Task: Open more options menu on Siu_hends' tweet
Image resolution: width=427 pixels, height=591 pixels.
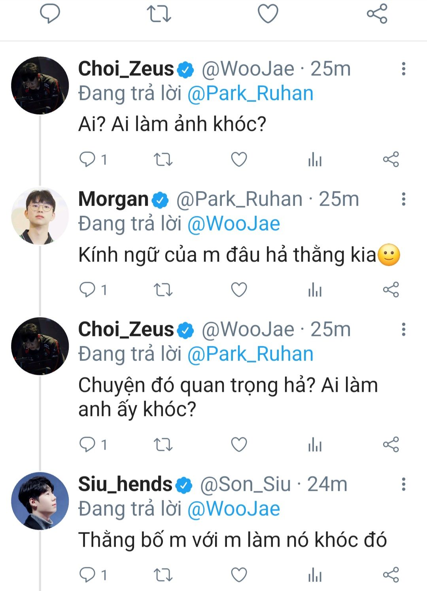Action: pos(403,484)
